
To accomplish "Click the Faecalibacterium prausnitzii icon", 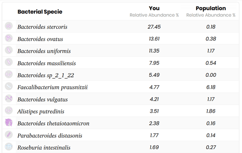I will [x=9, y=86].
